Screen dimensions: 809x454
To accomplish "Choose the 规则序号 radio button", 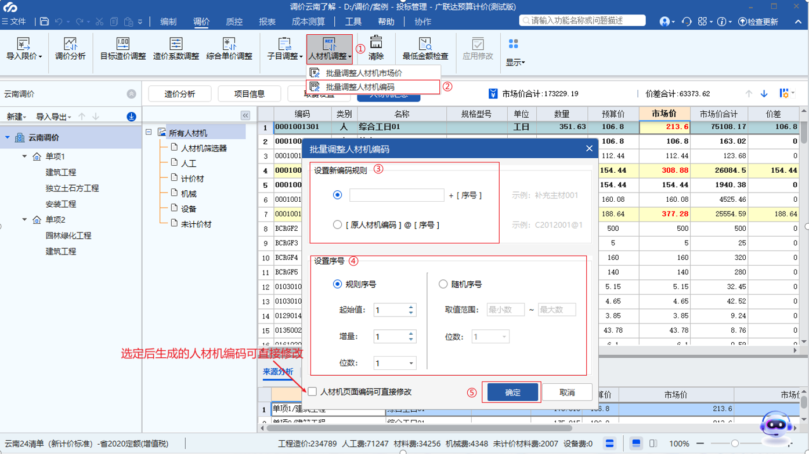I will [x=337, y=284].
